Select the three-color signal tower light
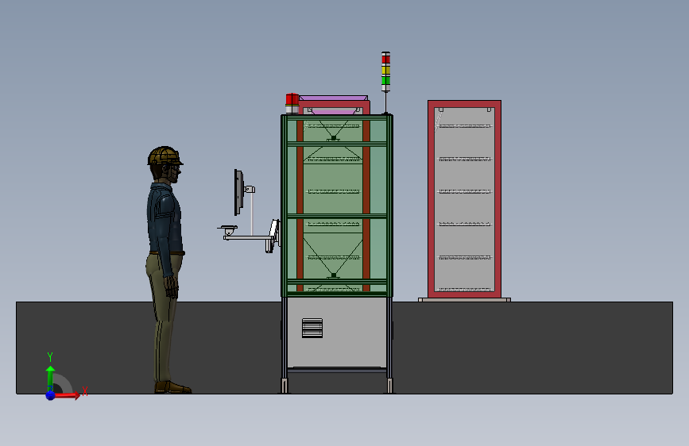 click(385, 71)
